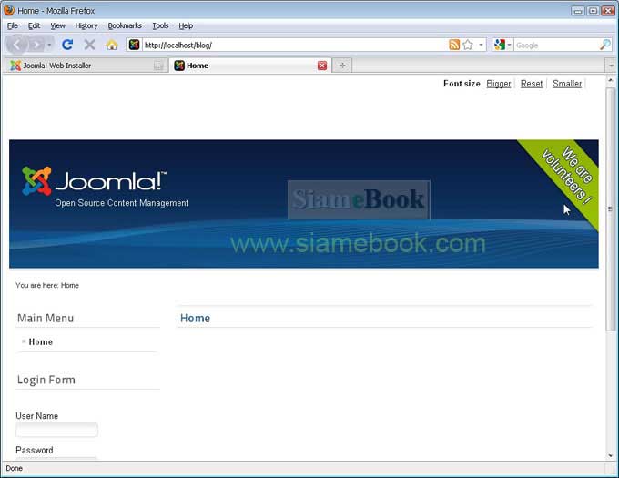Open the History menu

[x=86, y=25]
